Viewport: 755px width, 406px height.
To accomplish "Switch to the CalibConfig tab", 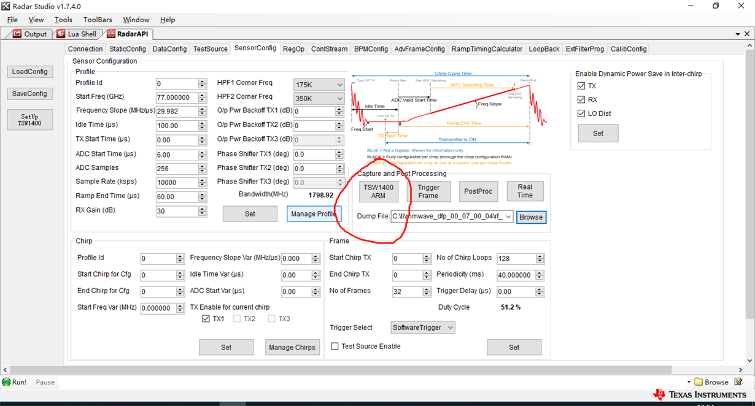I will [x=629, y=49].
